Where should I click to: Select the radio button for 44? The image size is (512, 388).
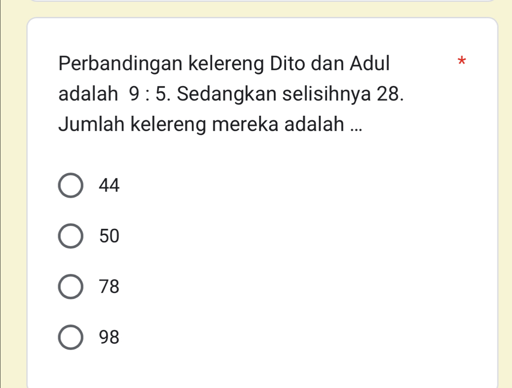coord(71,186)
